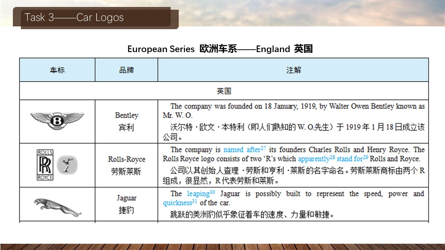Click the blue 'named after' phrase

pos(242,150)
